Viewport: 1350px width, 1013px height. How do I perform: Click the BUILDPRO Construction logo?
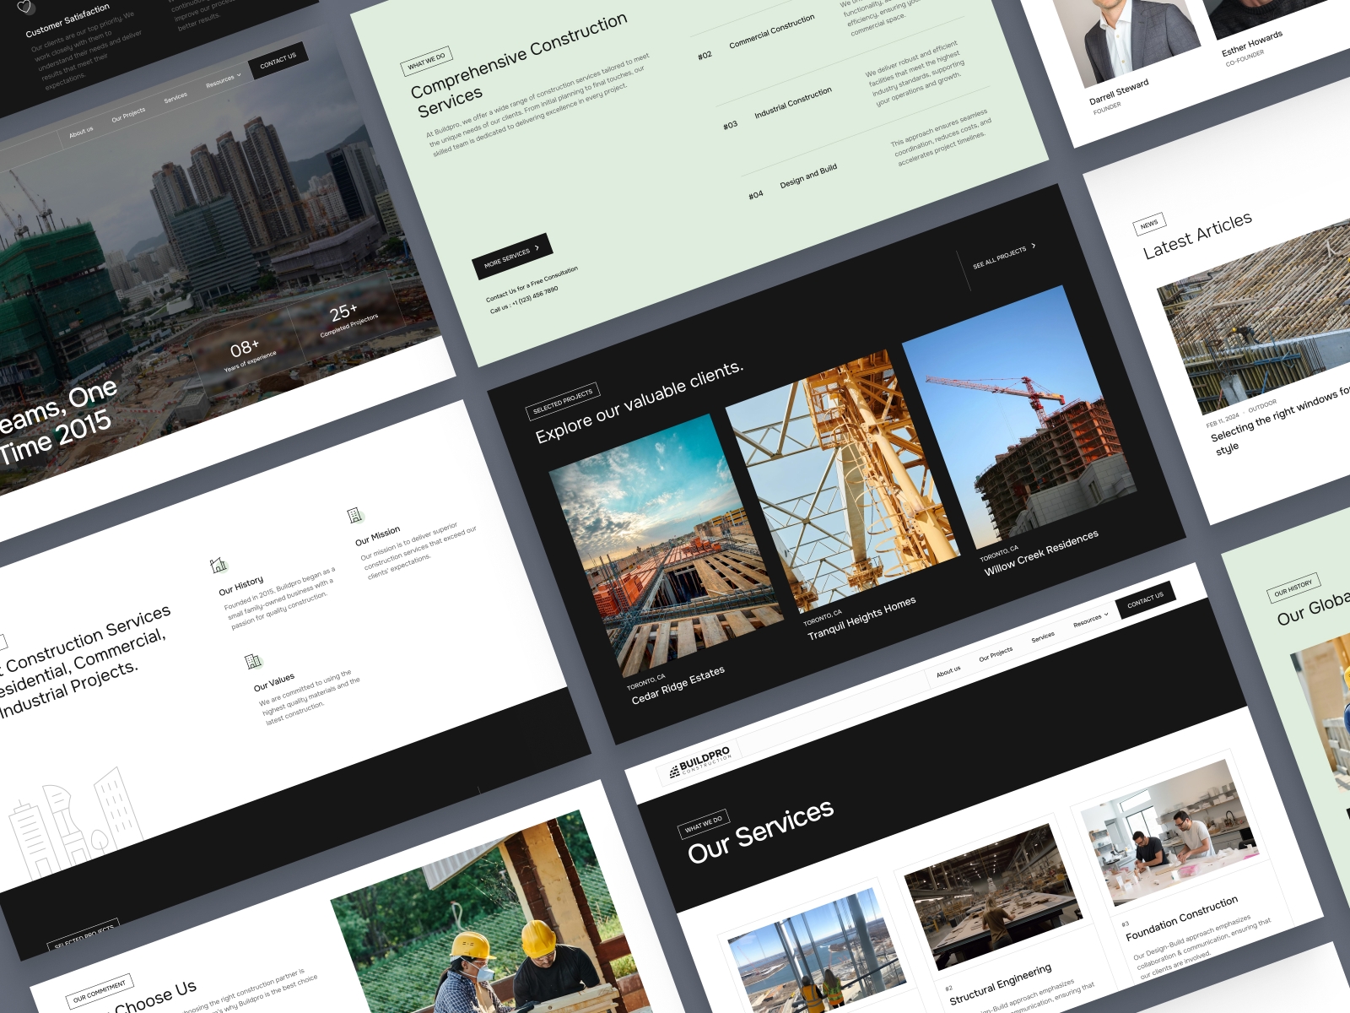tap(700, 760)
